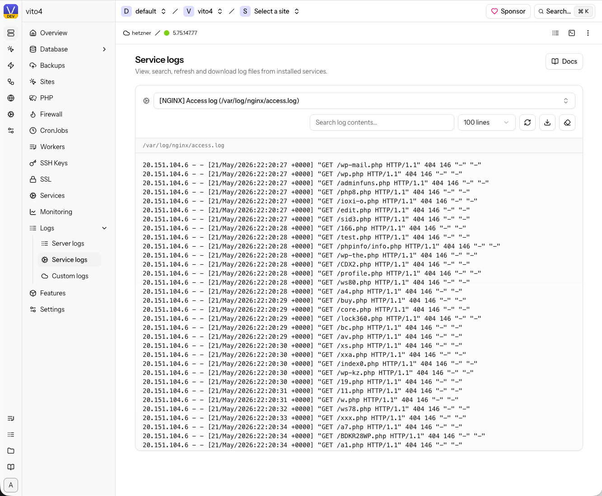Click the Vito DEV logo icon
This screenshot has height=496, width=602.
tap(11, 11)
